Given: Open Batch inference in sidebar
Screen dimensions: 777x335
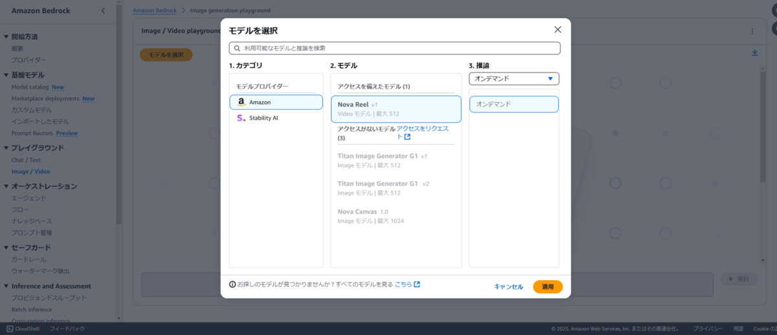Looking at the screenshot, I should 32,309.
